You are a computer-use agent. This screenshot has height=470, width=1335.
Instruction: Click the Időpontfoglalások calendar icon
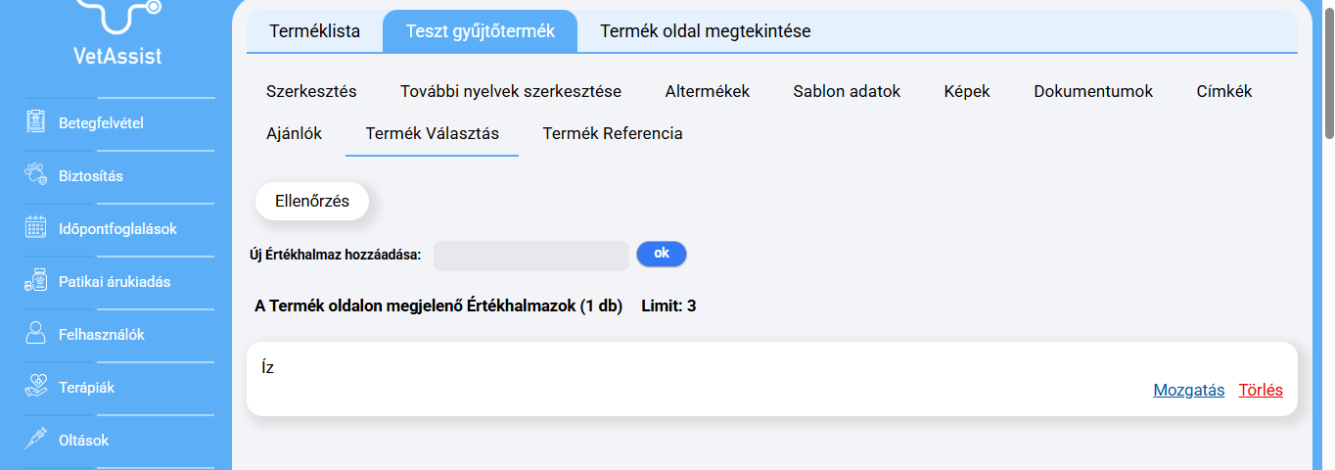(36, 229)
